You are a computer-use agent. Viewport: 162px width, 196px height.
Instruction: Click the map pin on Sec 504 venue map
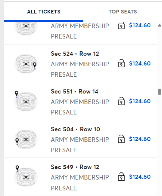coord(17,141)
